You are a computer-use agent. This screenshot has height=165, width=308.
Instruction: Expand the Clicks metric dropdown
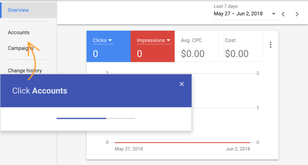(x=103, y=40)
